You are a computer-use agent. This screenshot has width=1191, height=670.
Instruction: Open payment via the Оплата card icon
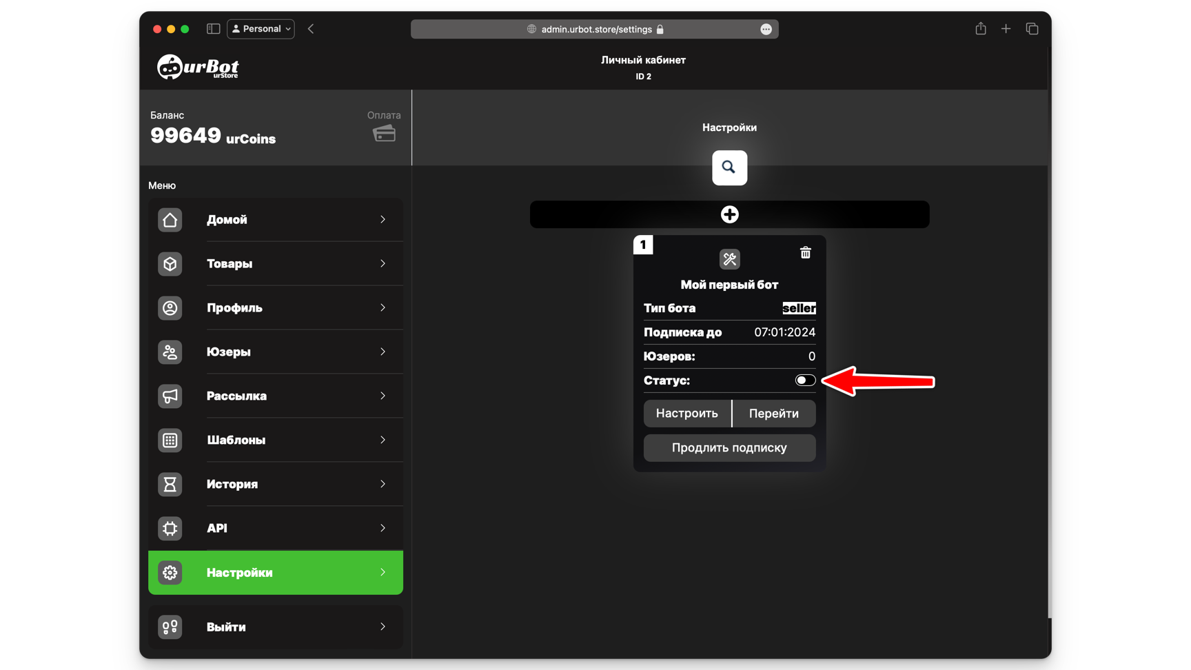pyautogui.click(x=384, y=134)
